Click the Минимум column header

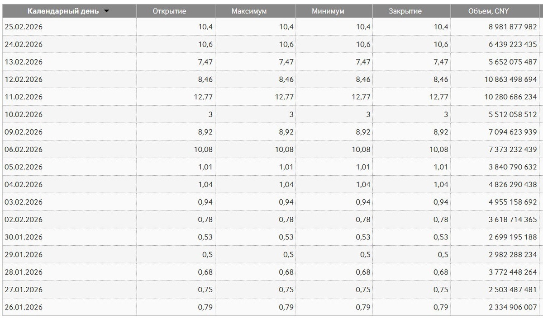[x=334, y=11]
